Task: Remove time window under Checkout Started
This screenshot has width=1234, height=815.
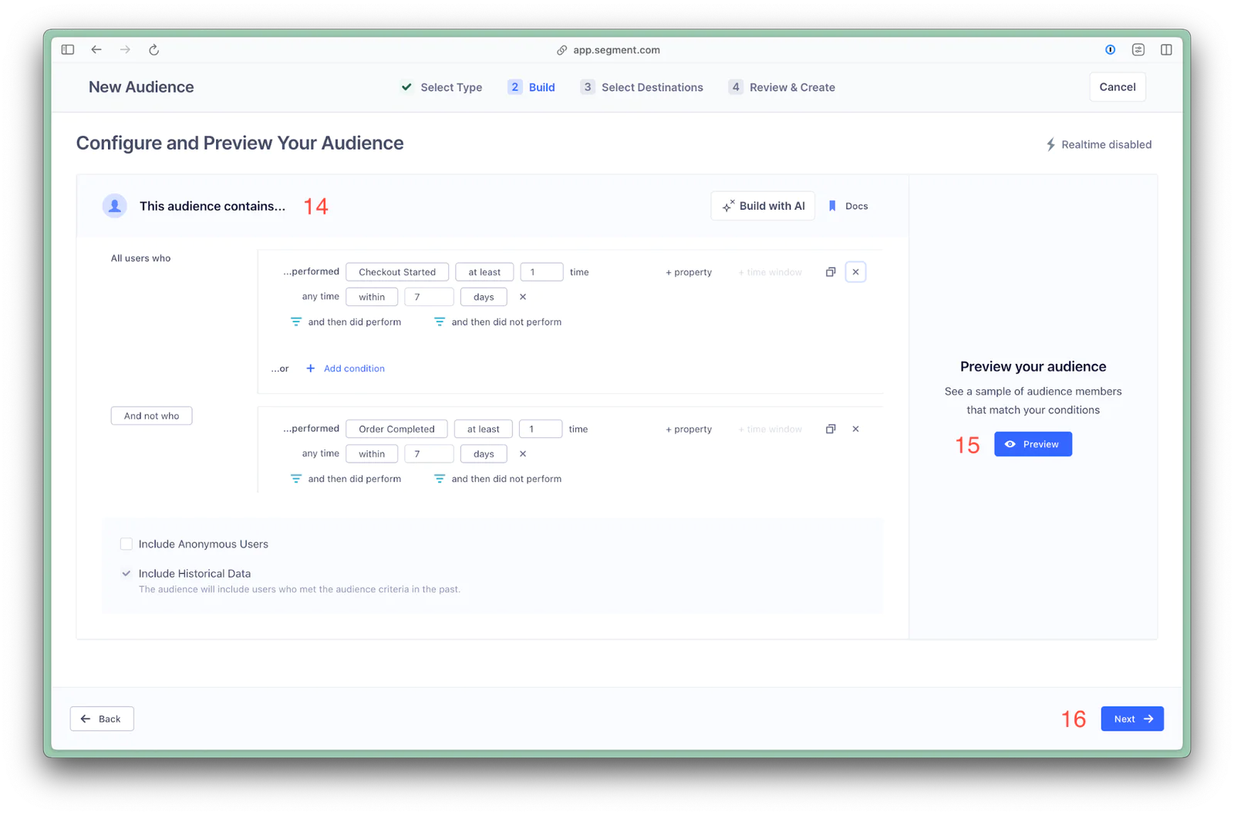Action: [523, 297]
